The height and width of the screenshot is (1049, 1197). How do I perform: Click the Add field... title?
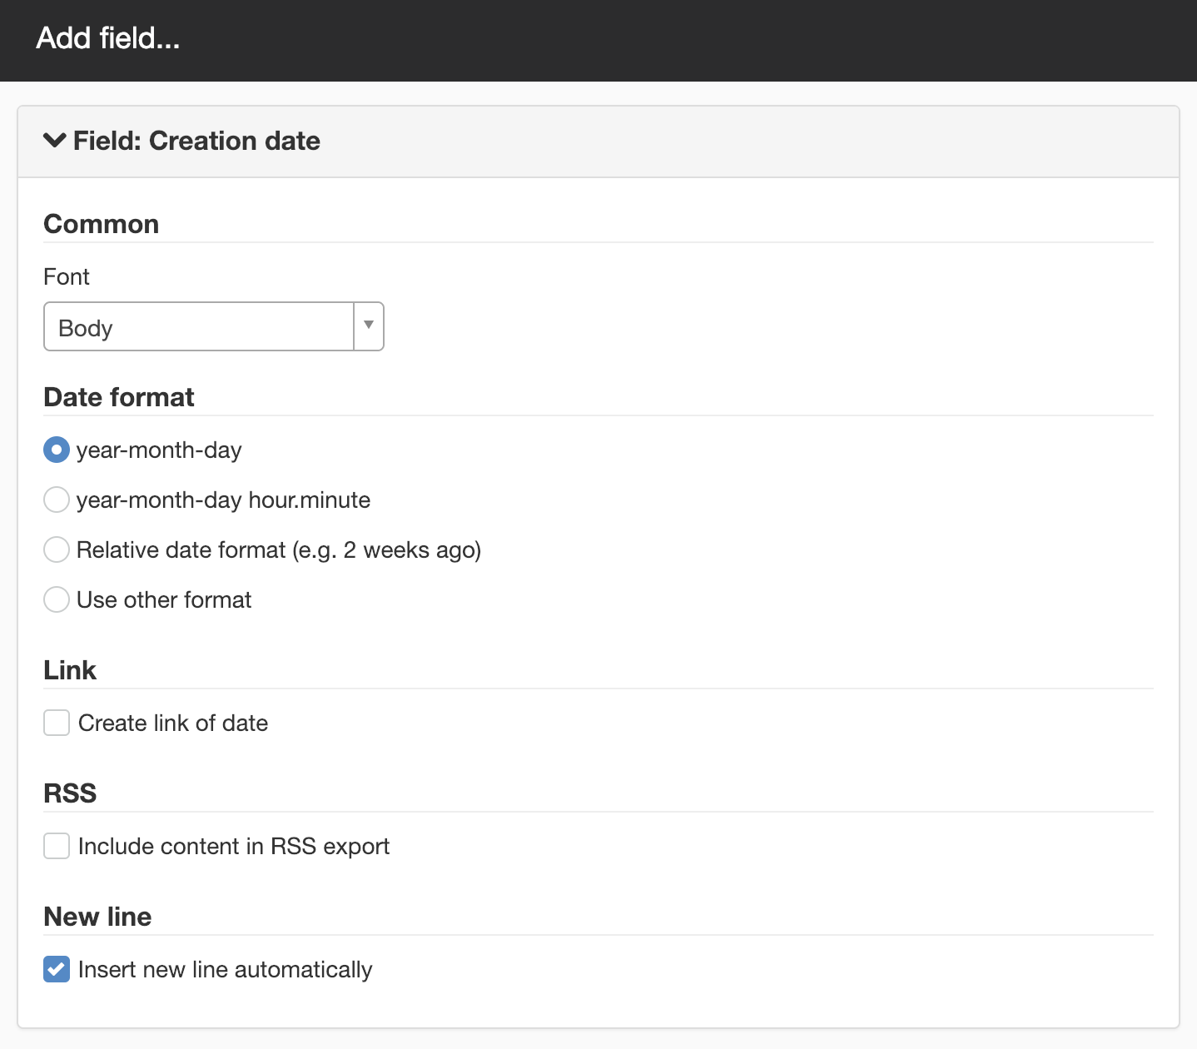pos(108,38)
